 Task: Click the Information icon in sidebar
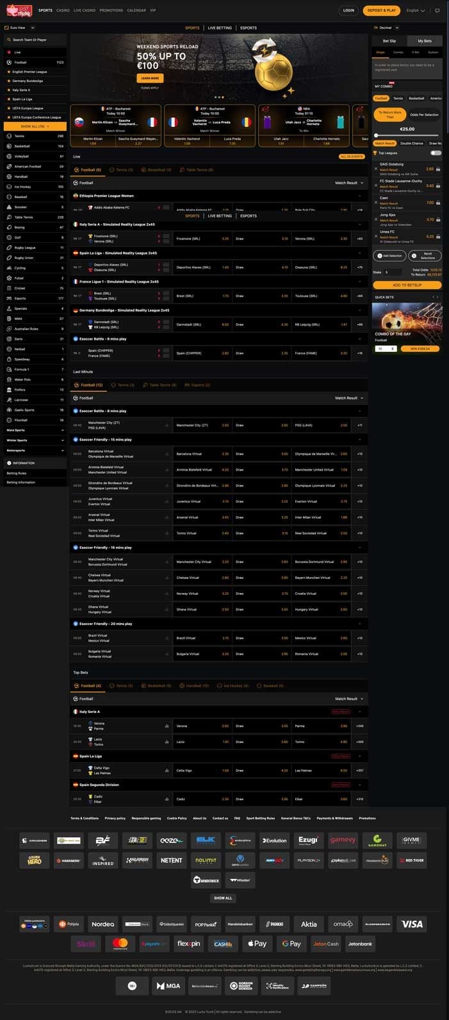[x=9, y=463]
